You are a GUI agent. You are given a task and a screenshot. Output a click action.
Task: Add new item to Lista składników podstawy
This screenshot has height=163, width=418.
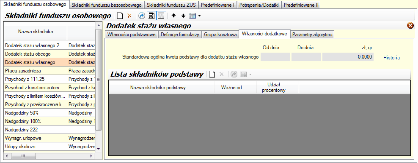click(x=212, y=75)
